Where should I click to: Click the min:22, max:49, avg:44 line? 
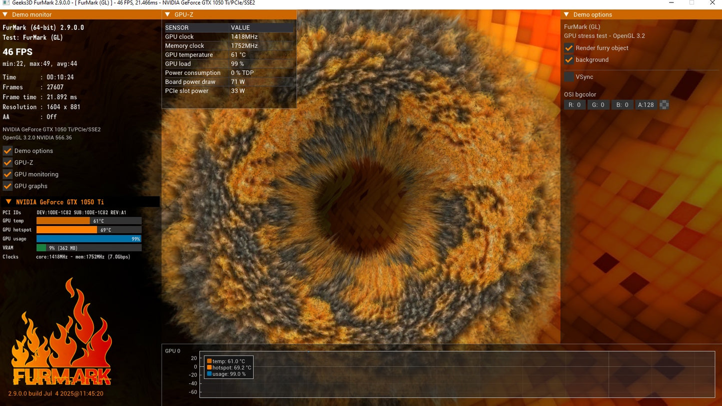40,63
